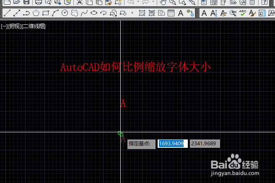Screen dimensions: 275x183
Task: Select the Construction Line tool
Action: (17, 13)
